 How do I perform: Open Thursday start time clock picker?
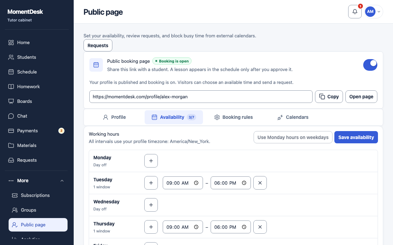[x=196, y=227]
